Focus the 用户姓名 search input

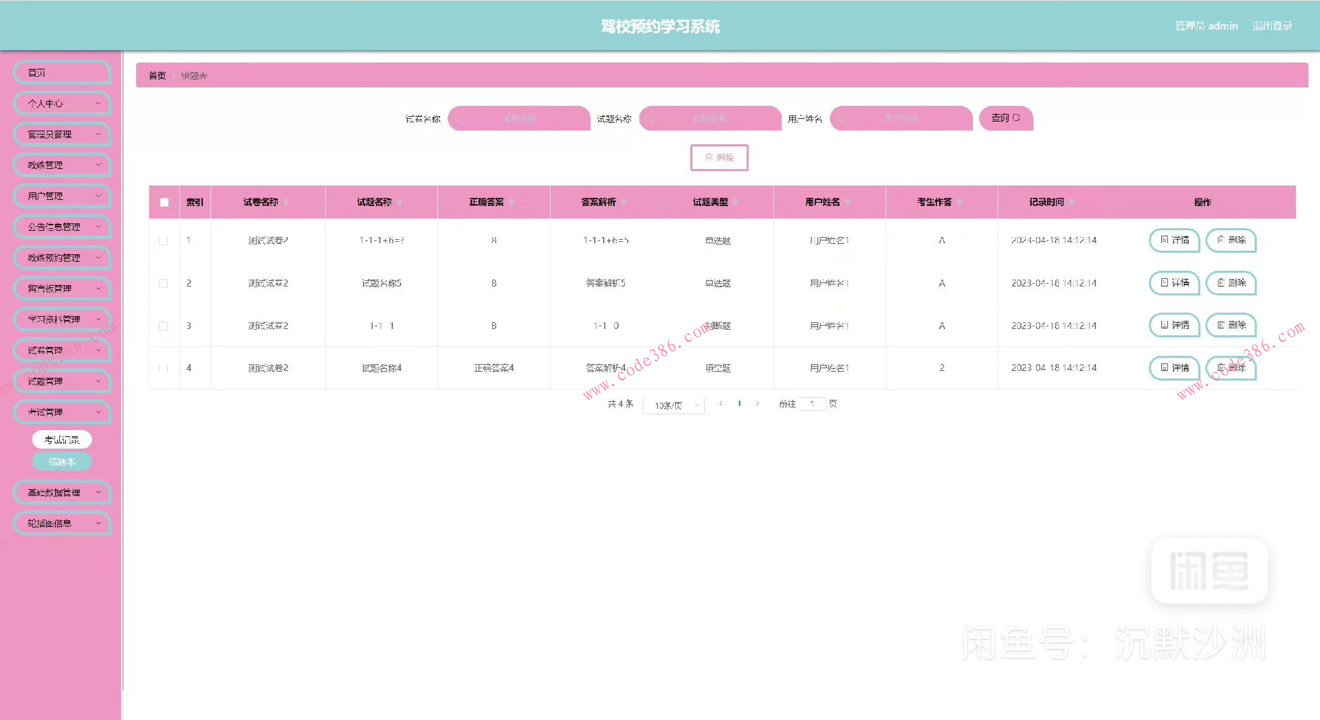(x=901, y=118)
